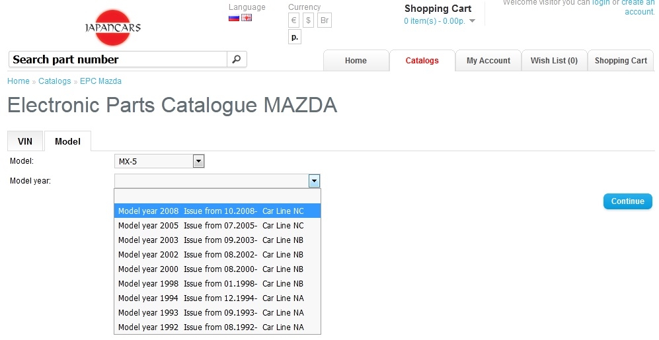Click the Catalogs breadcrumb link
Viewport: 659px width, 340px height.
55,81
